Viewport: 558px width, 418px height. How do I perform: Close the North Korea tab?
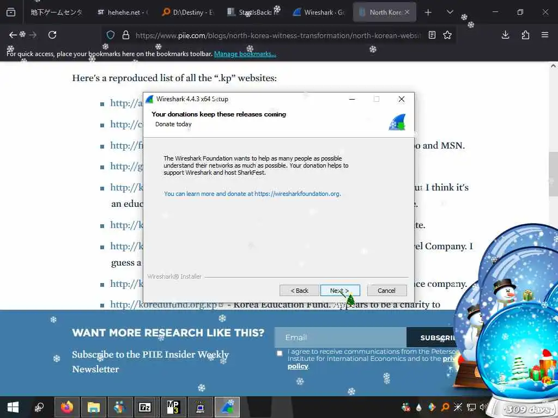[x=407, y=12]
